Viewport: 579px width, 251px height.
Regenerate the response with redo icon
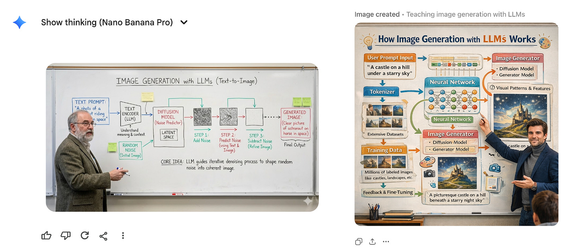click(85, 236)
